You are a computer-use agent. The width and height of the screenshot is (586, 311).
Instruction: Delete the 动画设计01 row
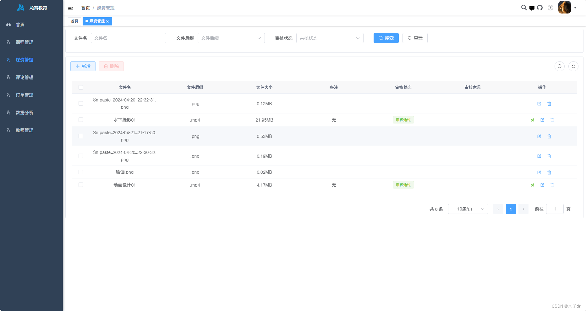tap(552, 185)
